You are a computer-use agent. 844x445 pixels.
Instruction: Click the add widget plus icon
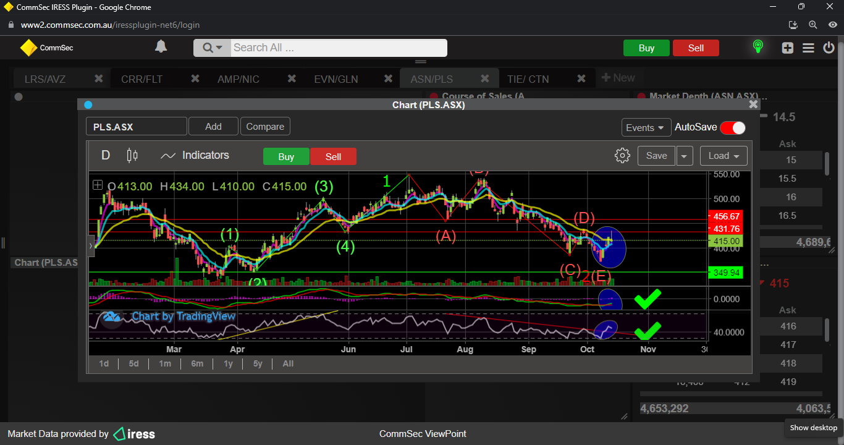coord(788,48)
